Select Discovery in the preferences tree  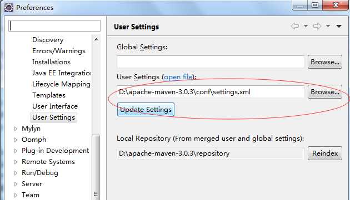tap(48, 40)
